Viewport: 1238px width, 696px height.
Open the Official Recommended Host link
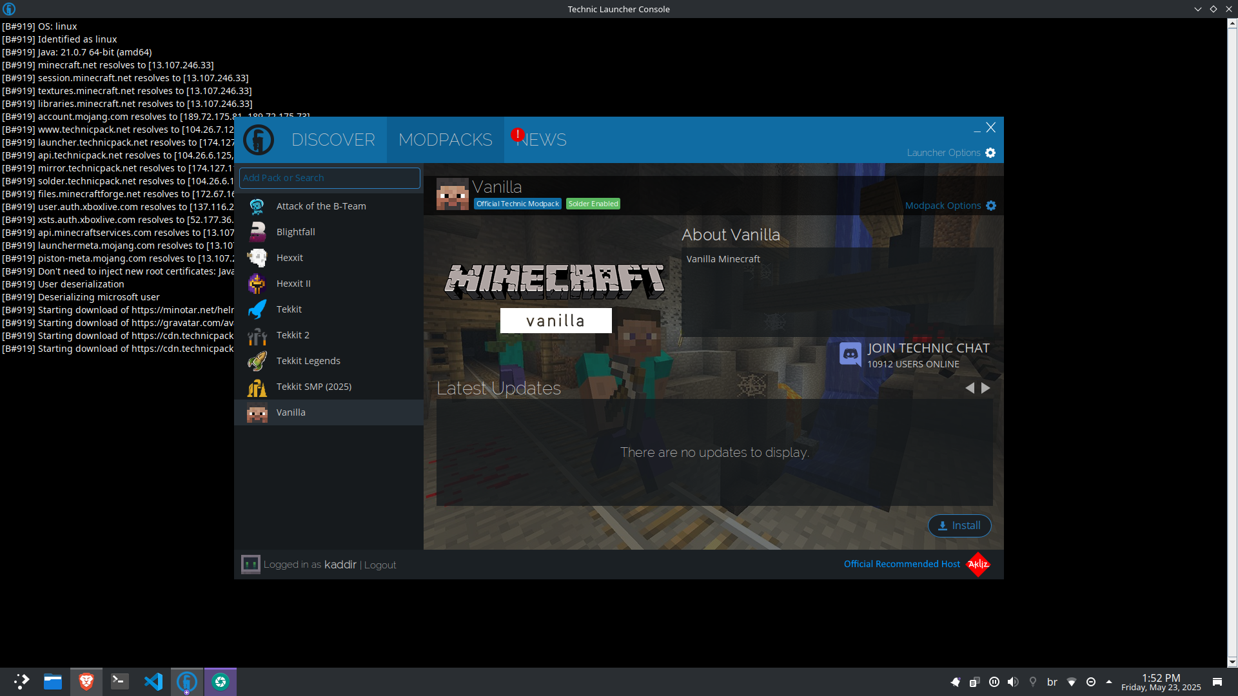[902, 564]
